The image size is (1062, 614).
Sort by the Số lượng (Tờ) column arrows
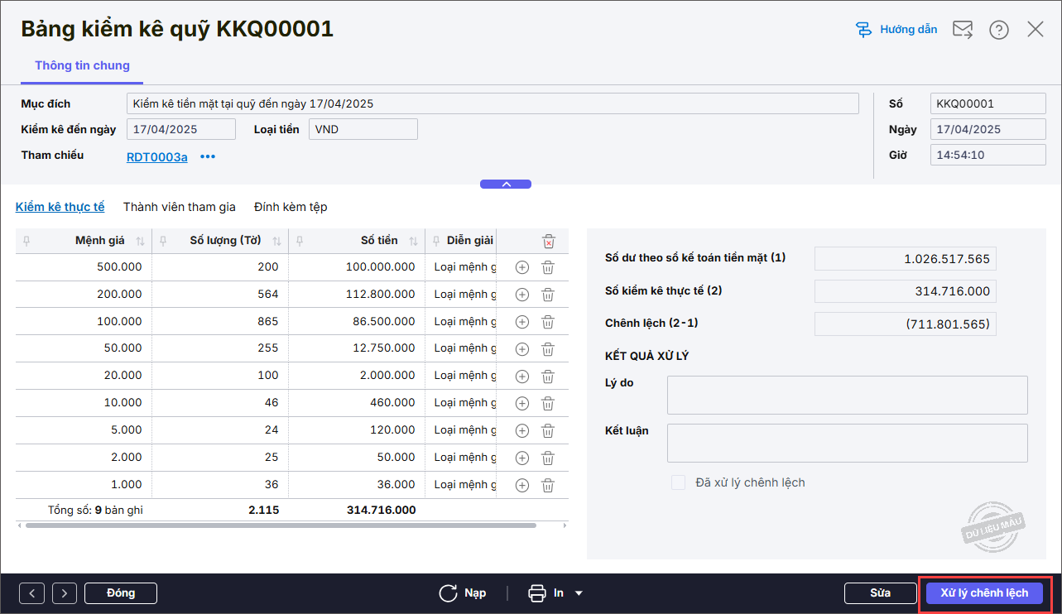click(276, 241)
